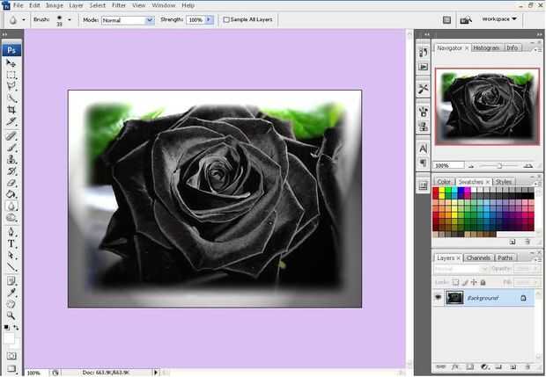Toggle lock transparent pixels
The image size is (546, 377).
pyautogui.click(x=456, y=282)
